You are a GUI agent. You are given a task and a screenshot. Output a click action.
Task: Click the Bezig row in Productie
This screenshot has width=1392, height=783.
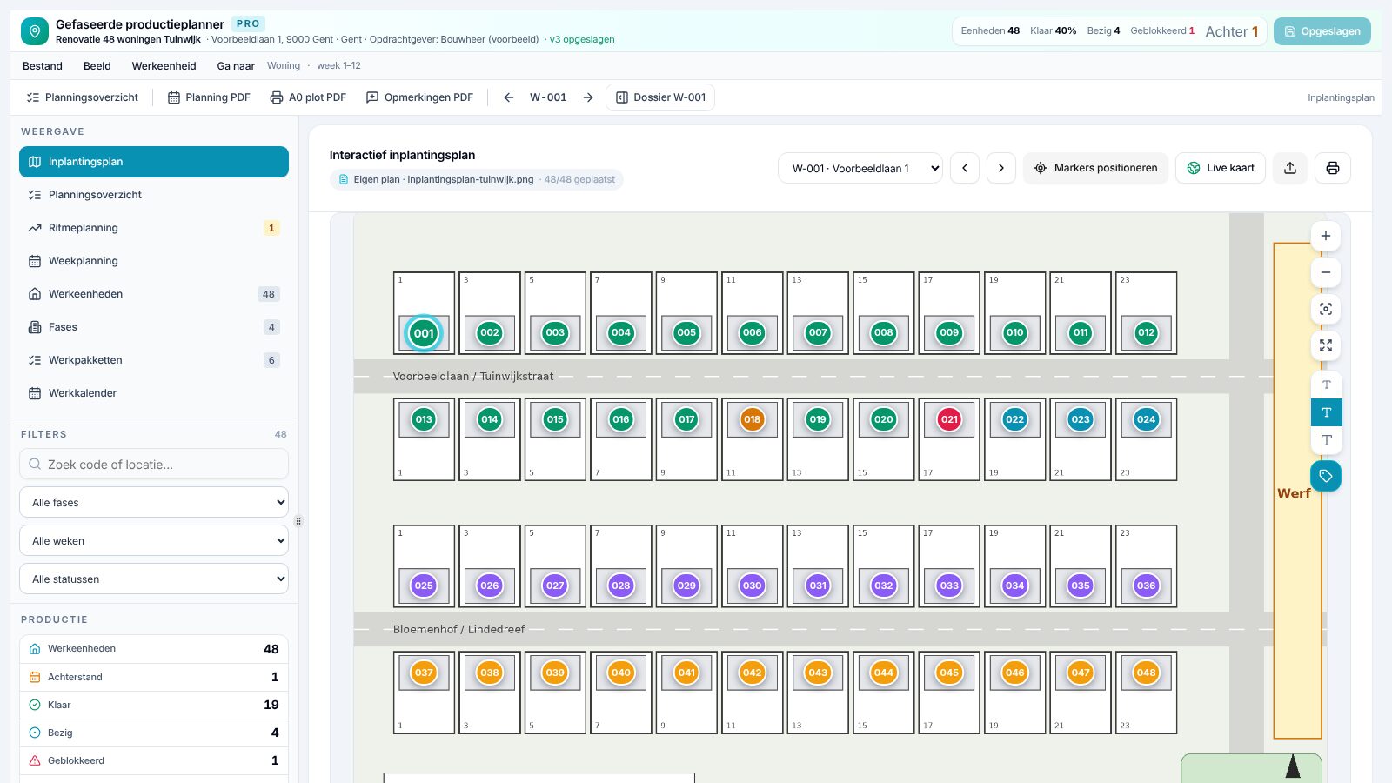[154, 733]
